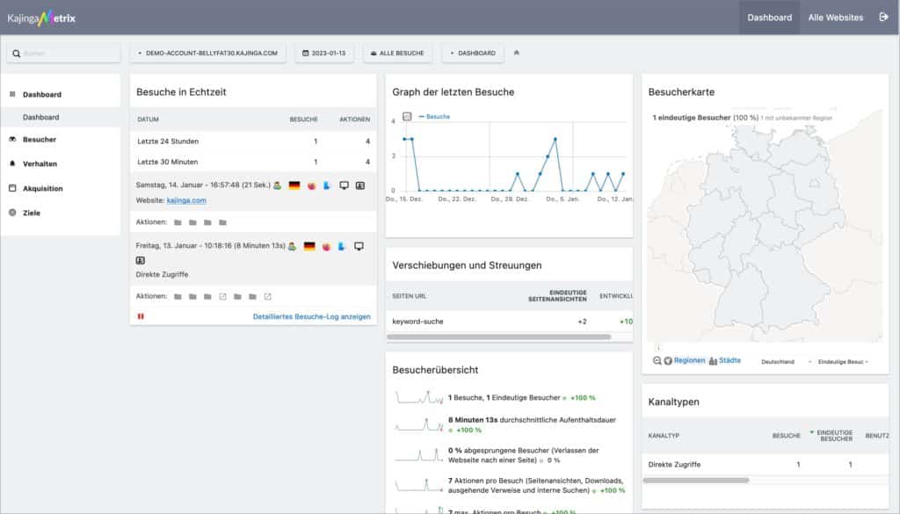Click first outlink action icon in Freitag visit
900x514 pixels.
[222, 297]
